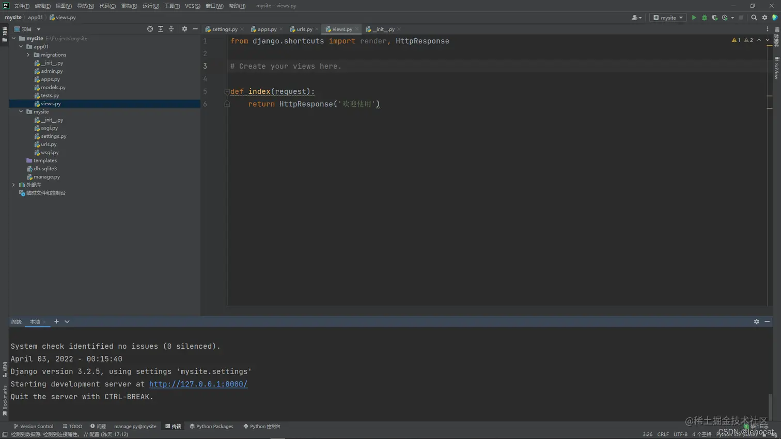Open the Python 控制台 tool window
781x439 pixels.
(262, 426)
